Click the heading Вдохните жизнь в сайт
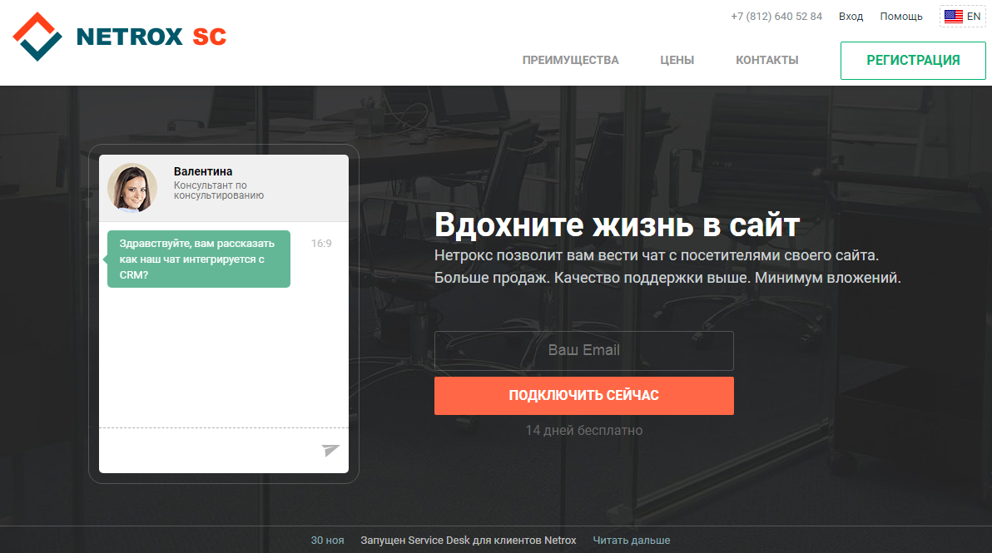This screenshot has height=553, width=992. click(x=617, y=225)
